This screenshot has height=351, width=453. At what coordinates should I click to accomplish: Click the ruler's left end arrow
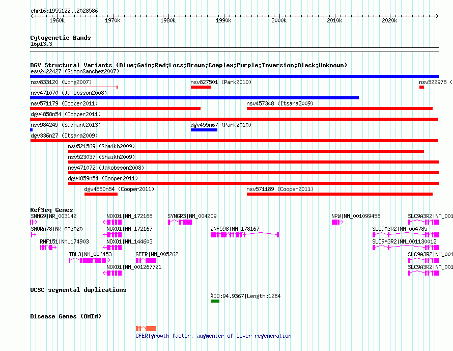click(x=32, y=16)
